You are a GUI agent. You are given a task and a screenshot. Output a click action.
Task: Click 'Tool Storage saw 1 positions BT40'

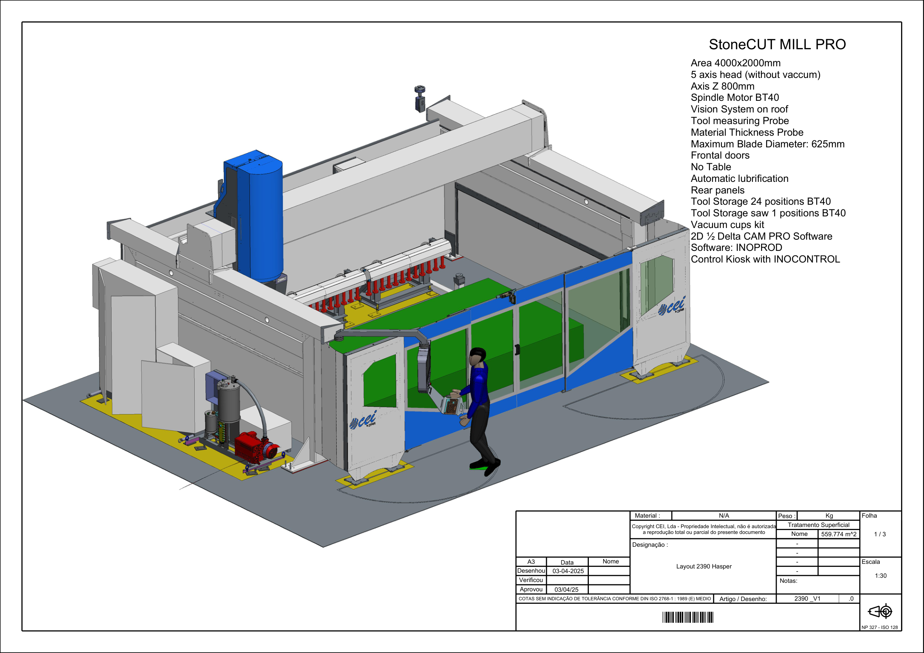(768, 213)
